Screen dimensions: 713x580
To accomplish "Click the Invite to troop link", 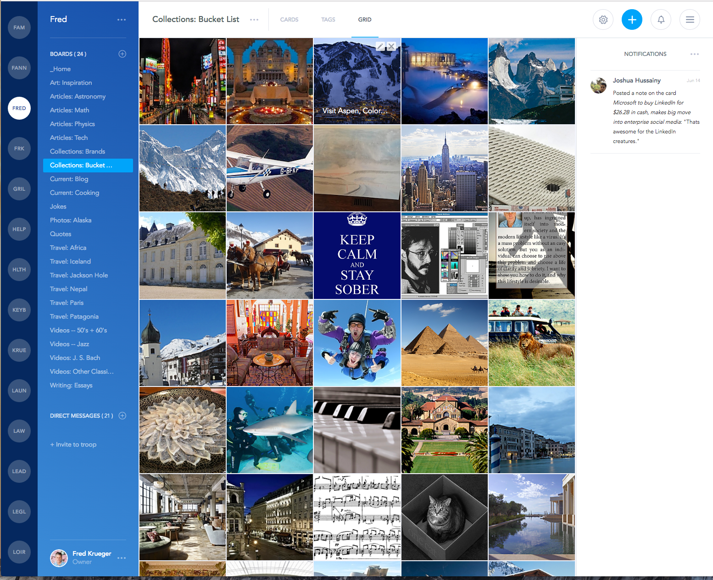I will tap(73, 444).
